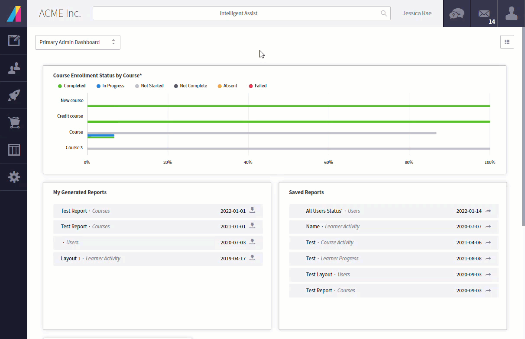Screen dimensions: 525x339
Task: Click the Intelligent Assist search field
Action: [242, 13]
